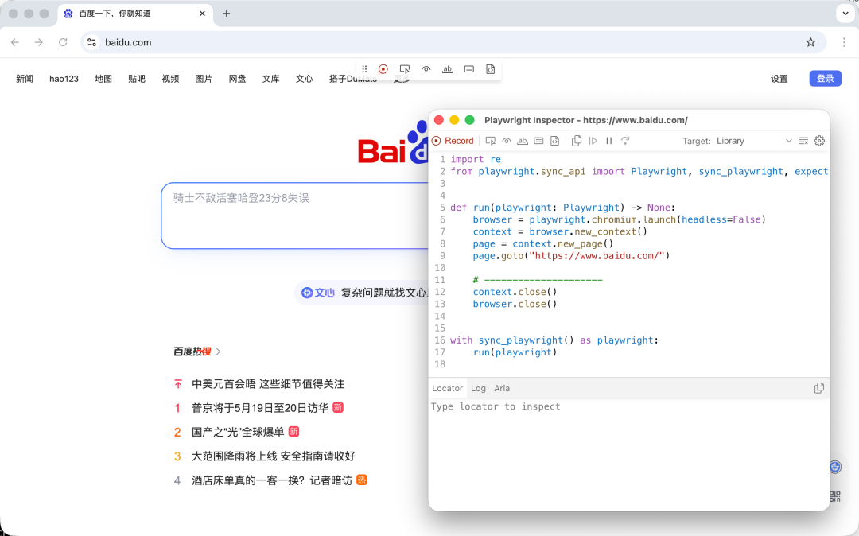Open hot topic 中美元首会晤 这些细节值得关注
This screenshot has width=859, height=536.
click(268, 384)
